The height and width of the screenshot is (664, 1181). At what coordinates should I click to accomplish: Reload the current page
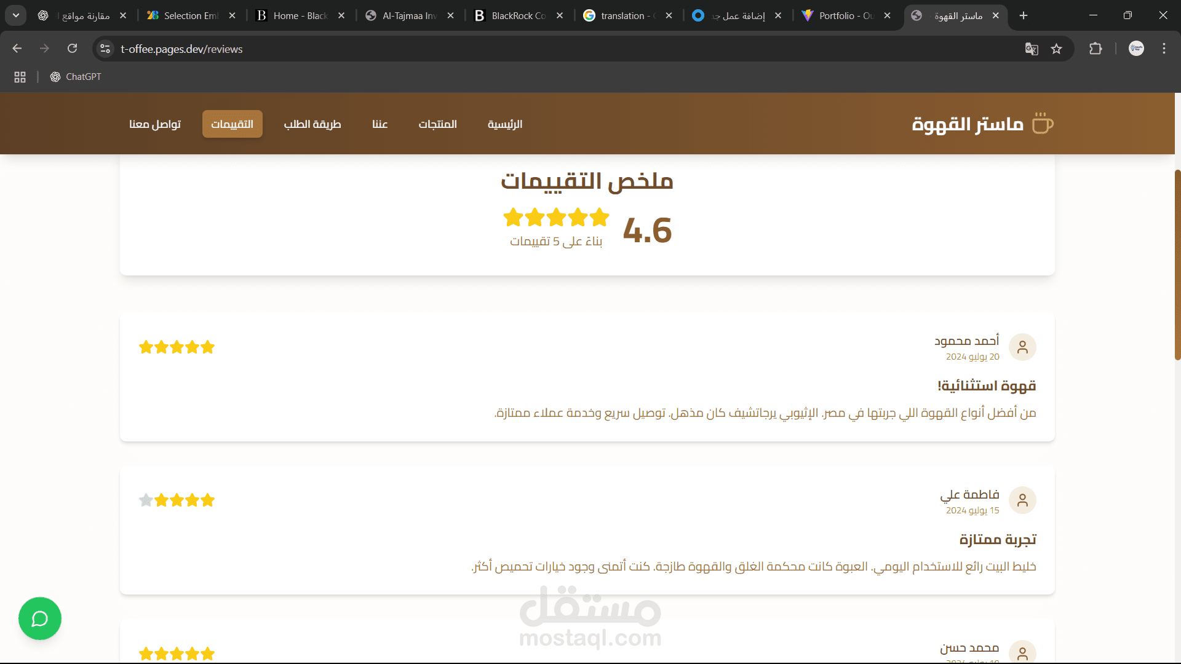pyautogui.click(x=72, y=49)
